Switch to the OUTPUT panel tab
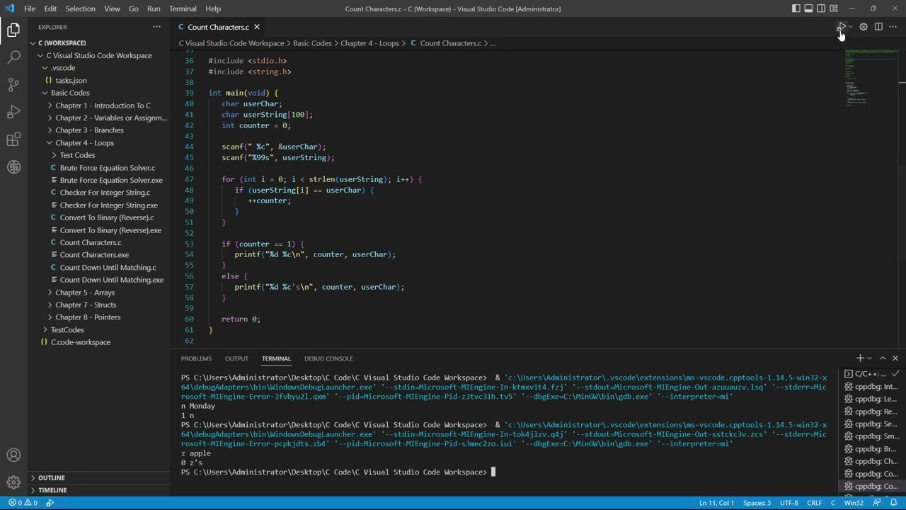 [x=236, y=358]
